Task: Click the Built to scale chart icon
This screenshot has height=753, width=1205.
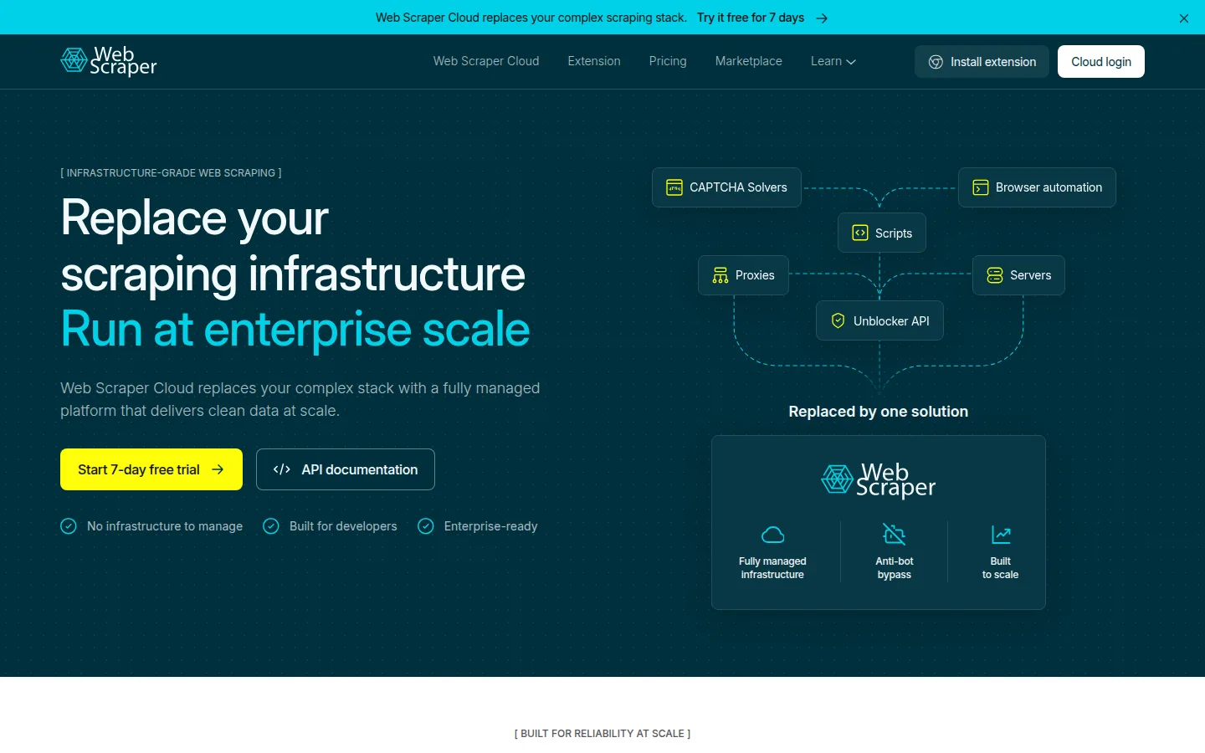Action: [1001, 534]
